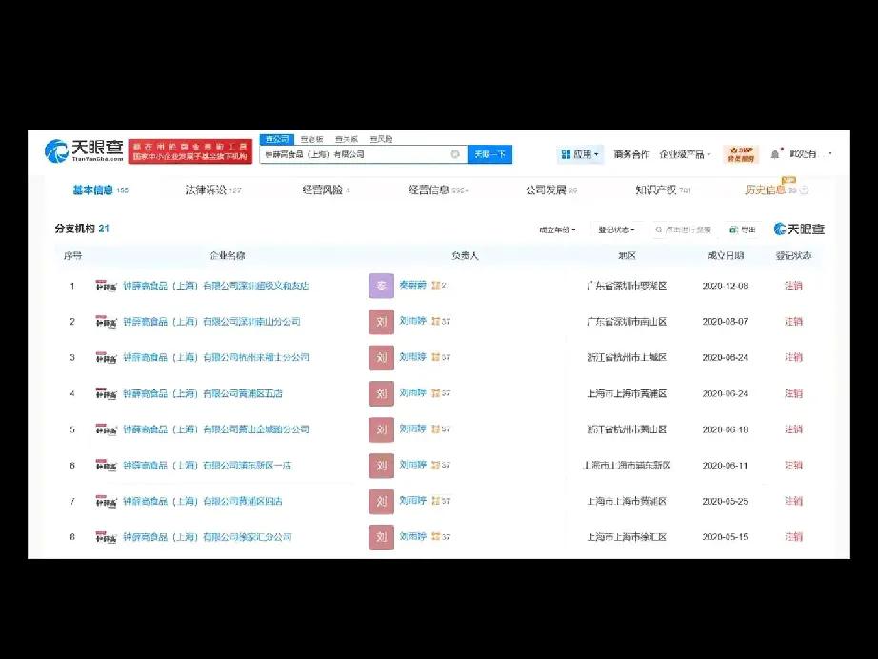Click the 注销 status in row 5
Image resolution: width=878 pixels, height=659 pixels.
tap(793, 429)
